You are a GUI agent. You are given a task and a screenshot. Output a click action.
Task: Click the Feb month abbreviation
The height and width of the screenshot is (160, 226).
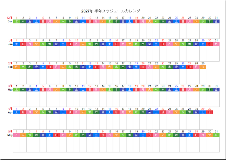[10, 67]
